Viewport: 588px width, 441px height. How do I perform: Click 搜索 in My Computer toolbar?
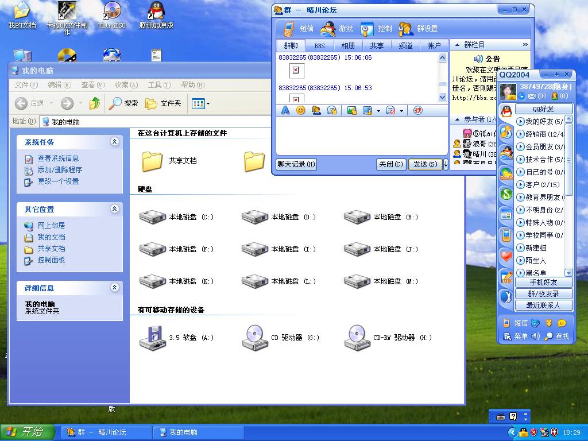coord(123,103)
